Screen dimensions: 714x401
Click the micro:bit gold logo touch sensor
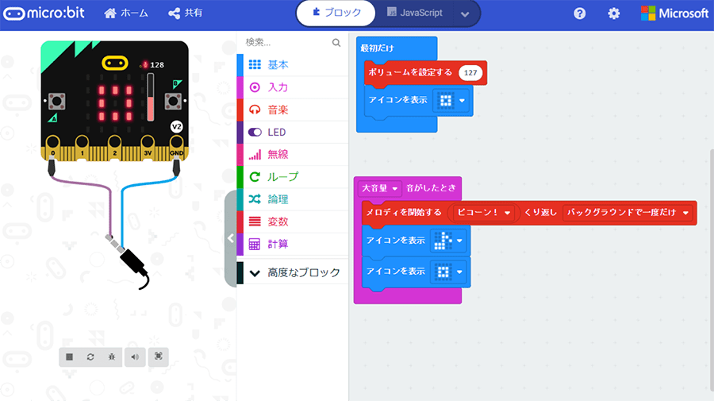coord(115,63)
